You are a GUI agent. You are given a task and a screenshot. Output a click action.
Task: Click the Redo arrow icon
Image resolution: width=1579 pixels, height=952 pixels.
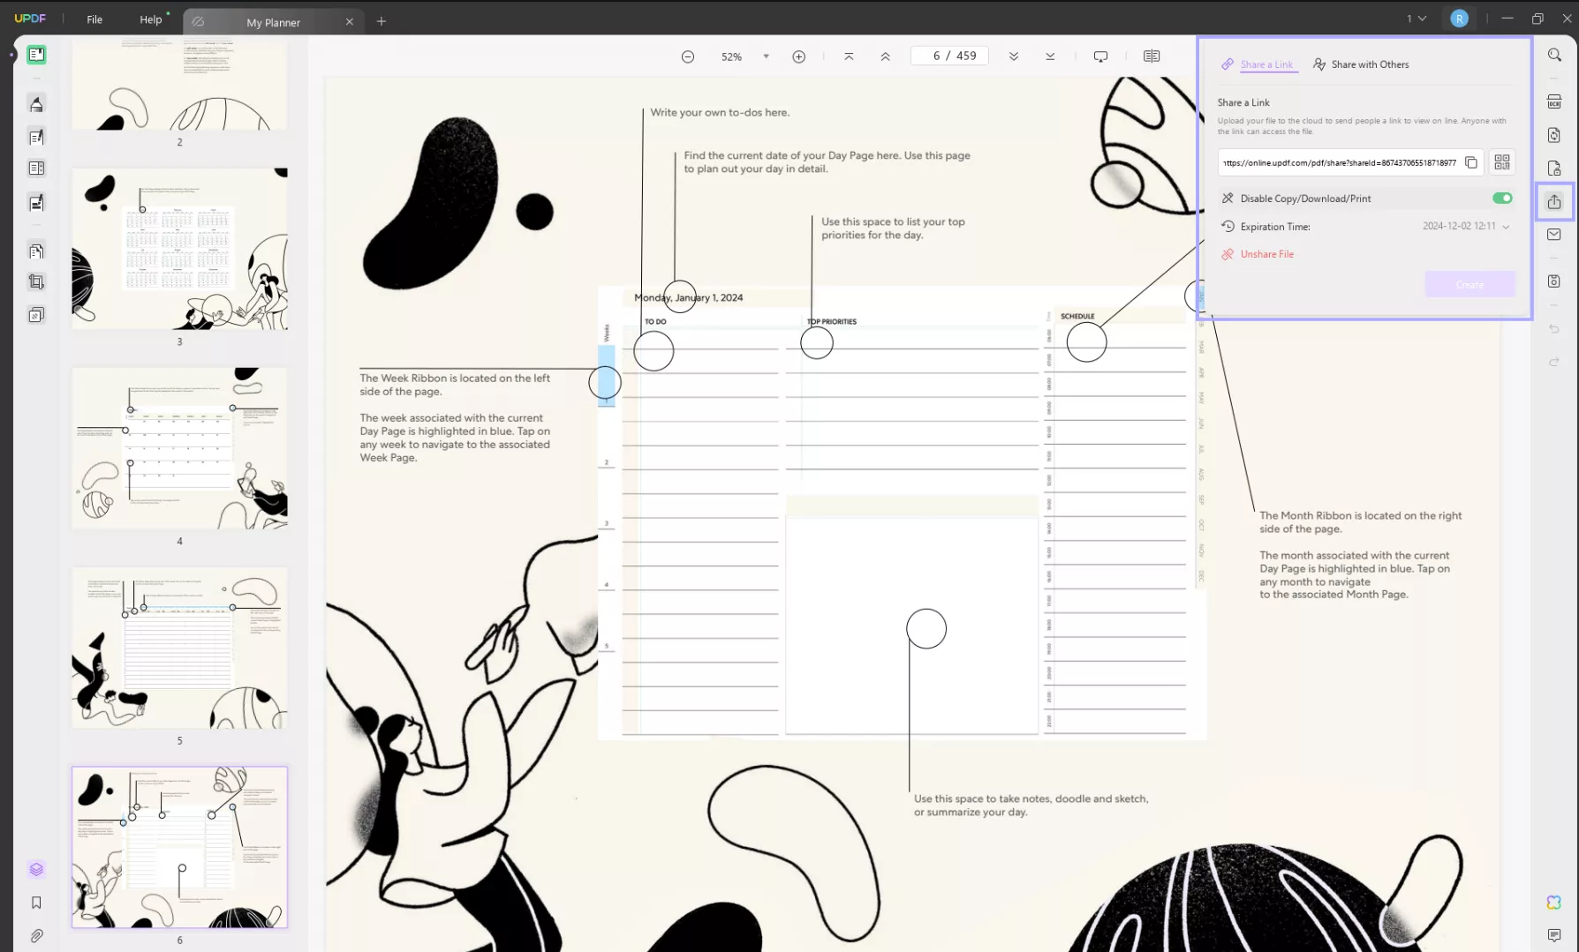(x=1554, y=362)
